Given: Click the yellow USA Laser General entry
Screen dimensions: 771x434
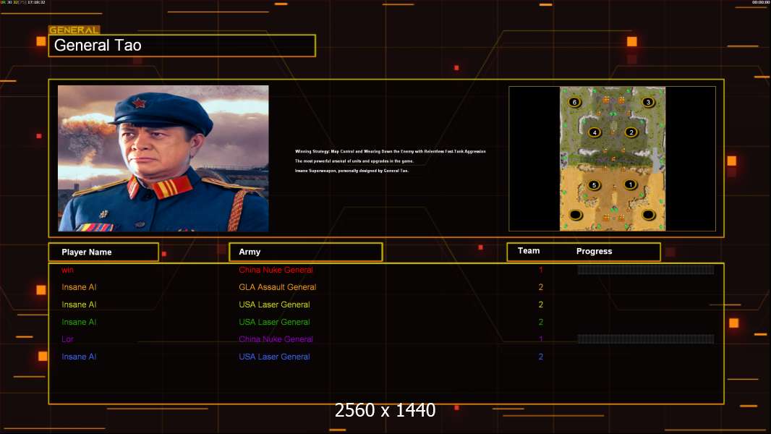Looking at the screenshot, I should 274,305.
